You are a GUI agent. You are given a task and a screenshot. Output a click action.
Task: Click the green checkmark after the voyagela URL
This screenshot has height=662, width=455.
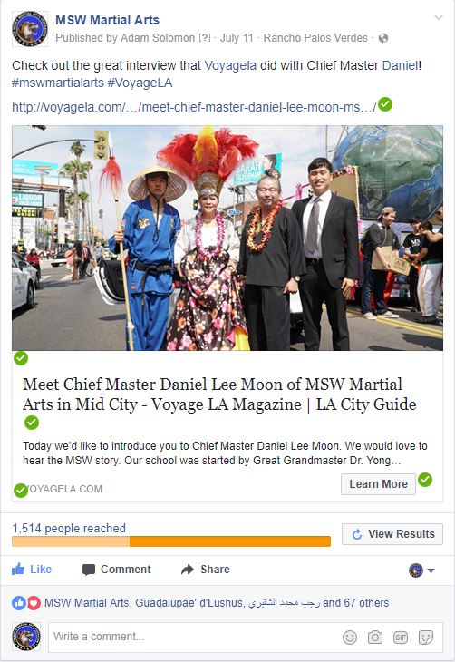pyautogui.click(x=385, y=104)
